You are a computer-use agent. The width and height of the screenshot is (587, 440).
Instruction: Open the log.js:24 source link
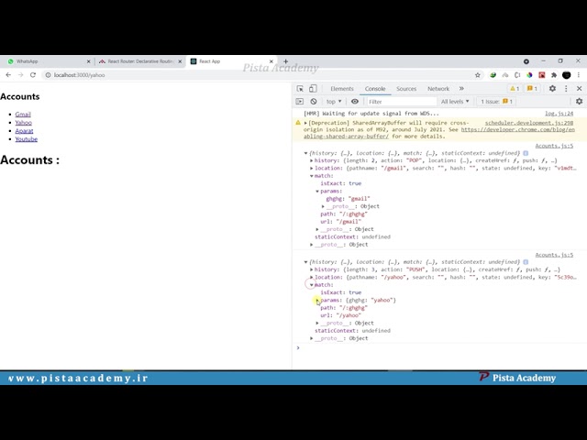(x=559, y=114)
